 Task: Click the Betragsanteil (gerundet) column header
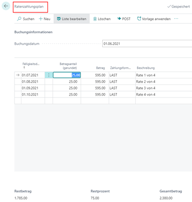click(68, 66)
